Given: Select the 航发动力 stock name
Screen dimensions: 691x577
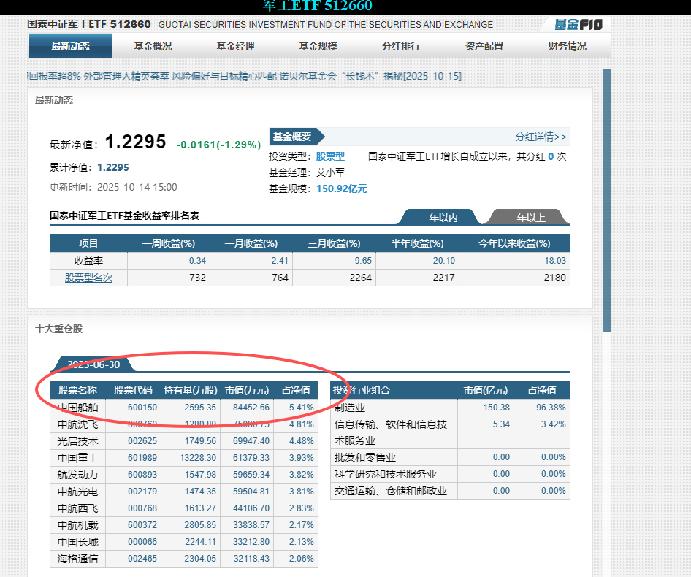Looking at the screenshot, I should pyautogui.click(x=77, y=475).
